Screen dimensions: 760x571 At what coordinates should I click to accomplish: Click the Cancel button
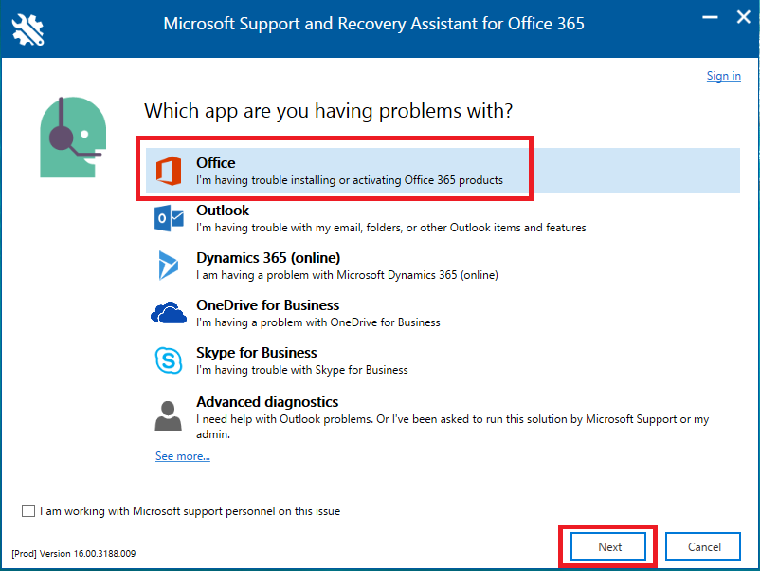tap(703, 546)
